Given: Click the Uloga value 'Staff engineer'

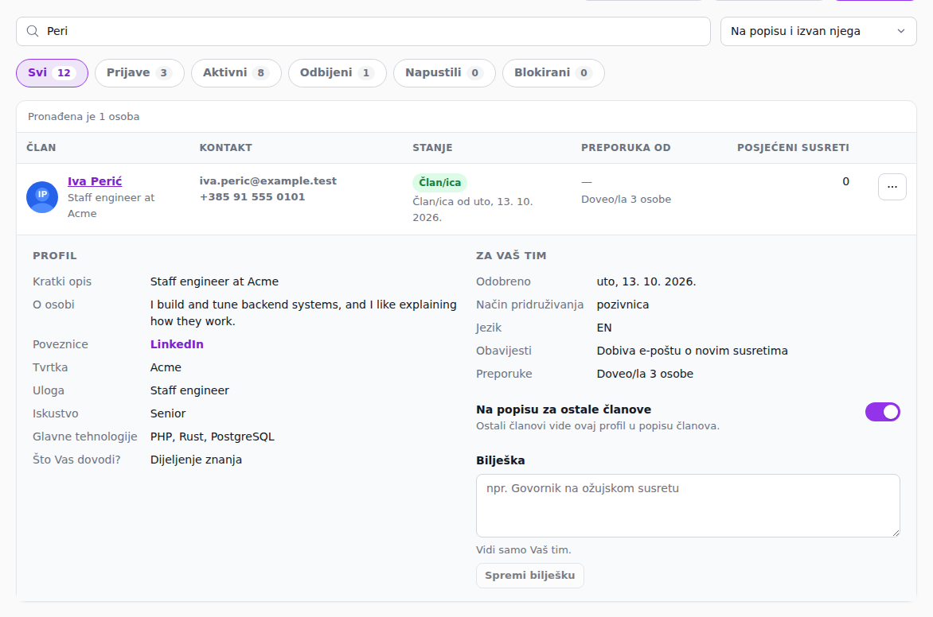Looking at the screenshot, I should pyautogui.click(x=189, y=390).
